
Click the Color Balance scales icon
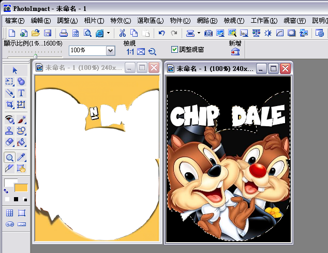[x=256, y=33]
